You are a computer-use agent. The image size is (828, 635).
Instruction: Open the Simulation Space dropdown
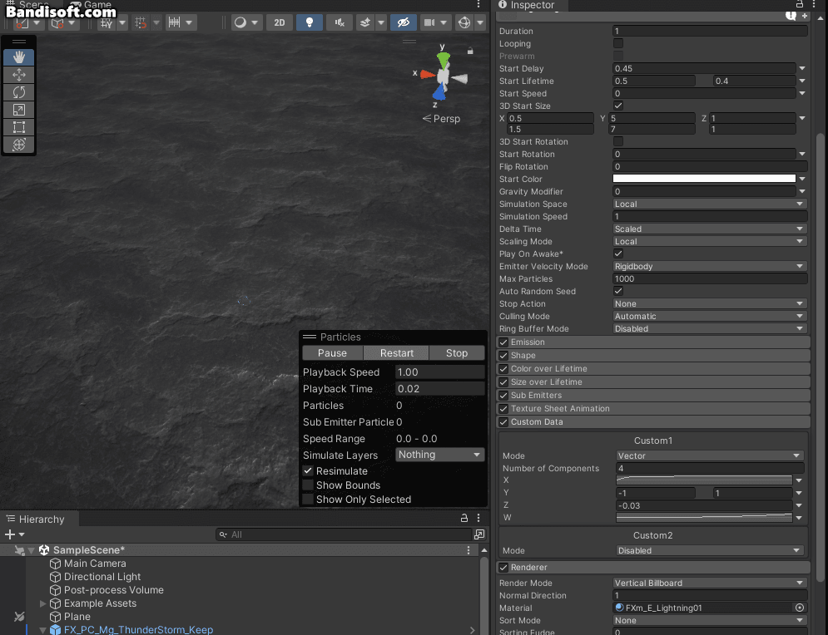(x=710, y=204)
